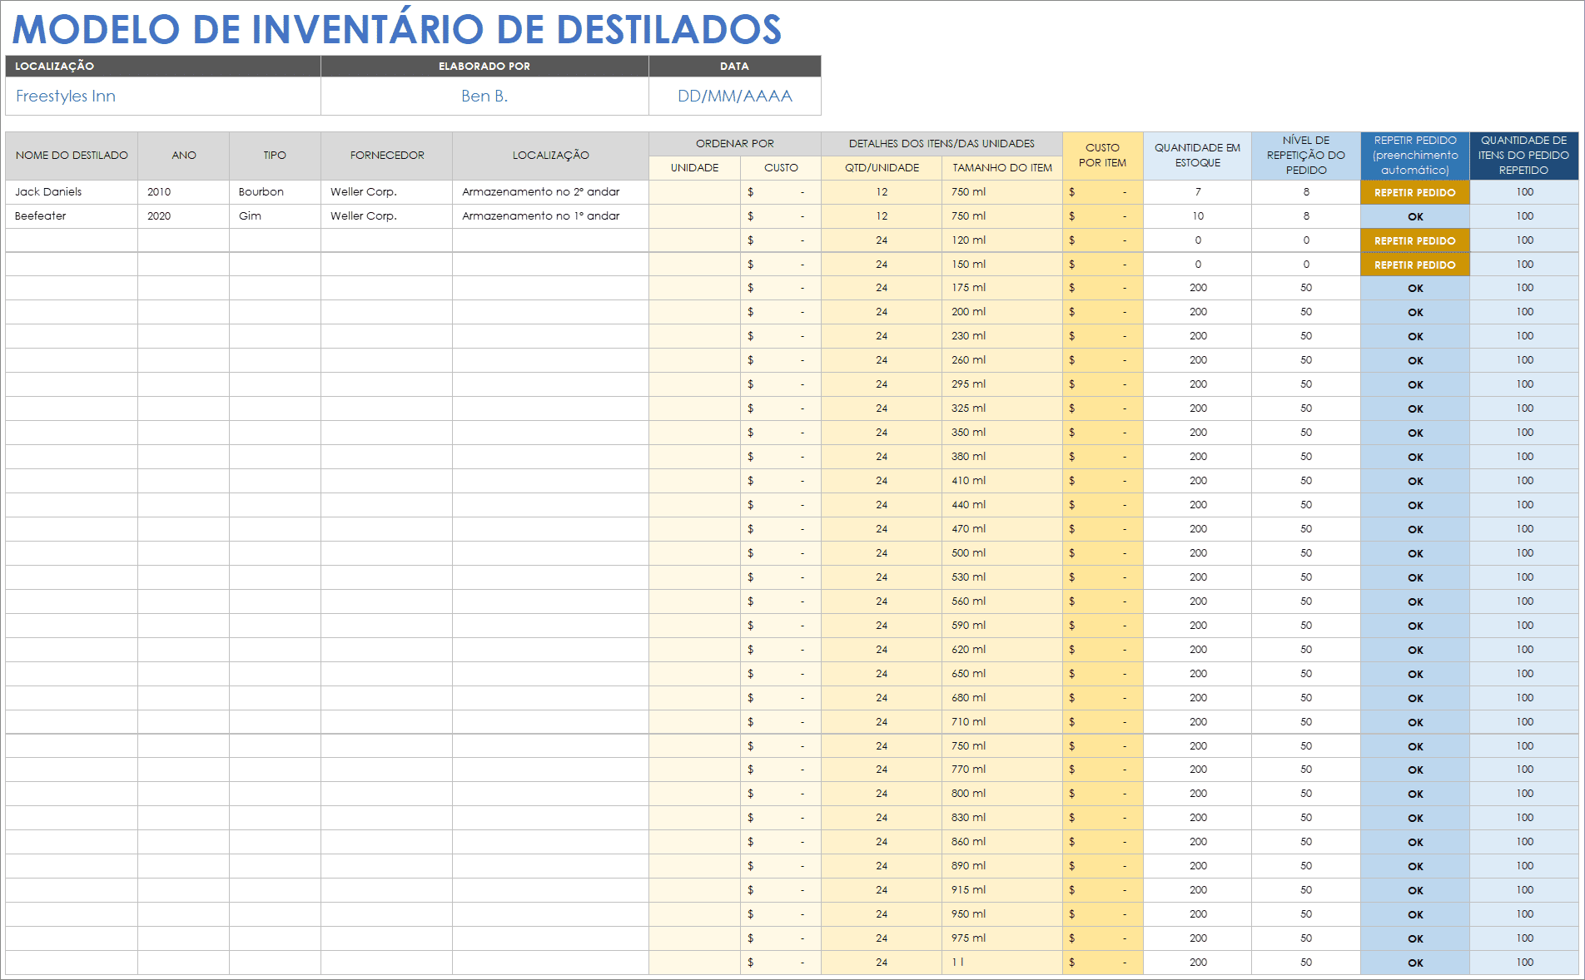The height and width of the screenshot is (980, 1585).
Task: Select stock quantity 10 cell
Action: (1198, 216)
